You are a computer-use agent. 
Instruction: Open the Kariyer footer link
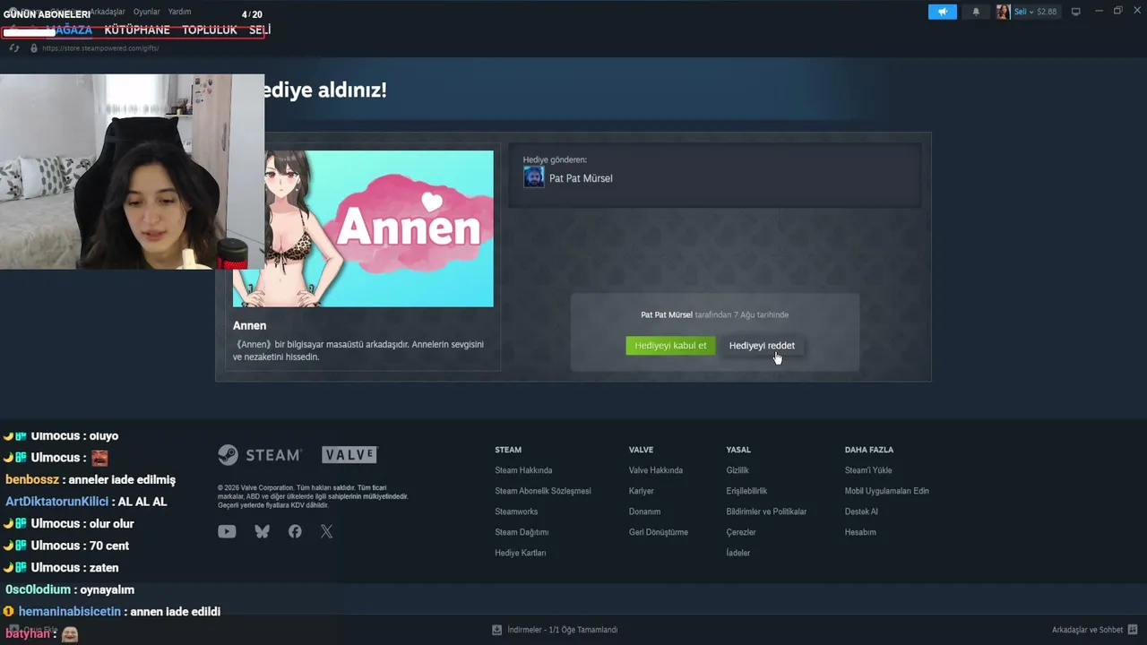tap(642, 491)
